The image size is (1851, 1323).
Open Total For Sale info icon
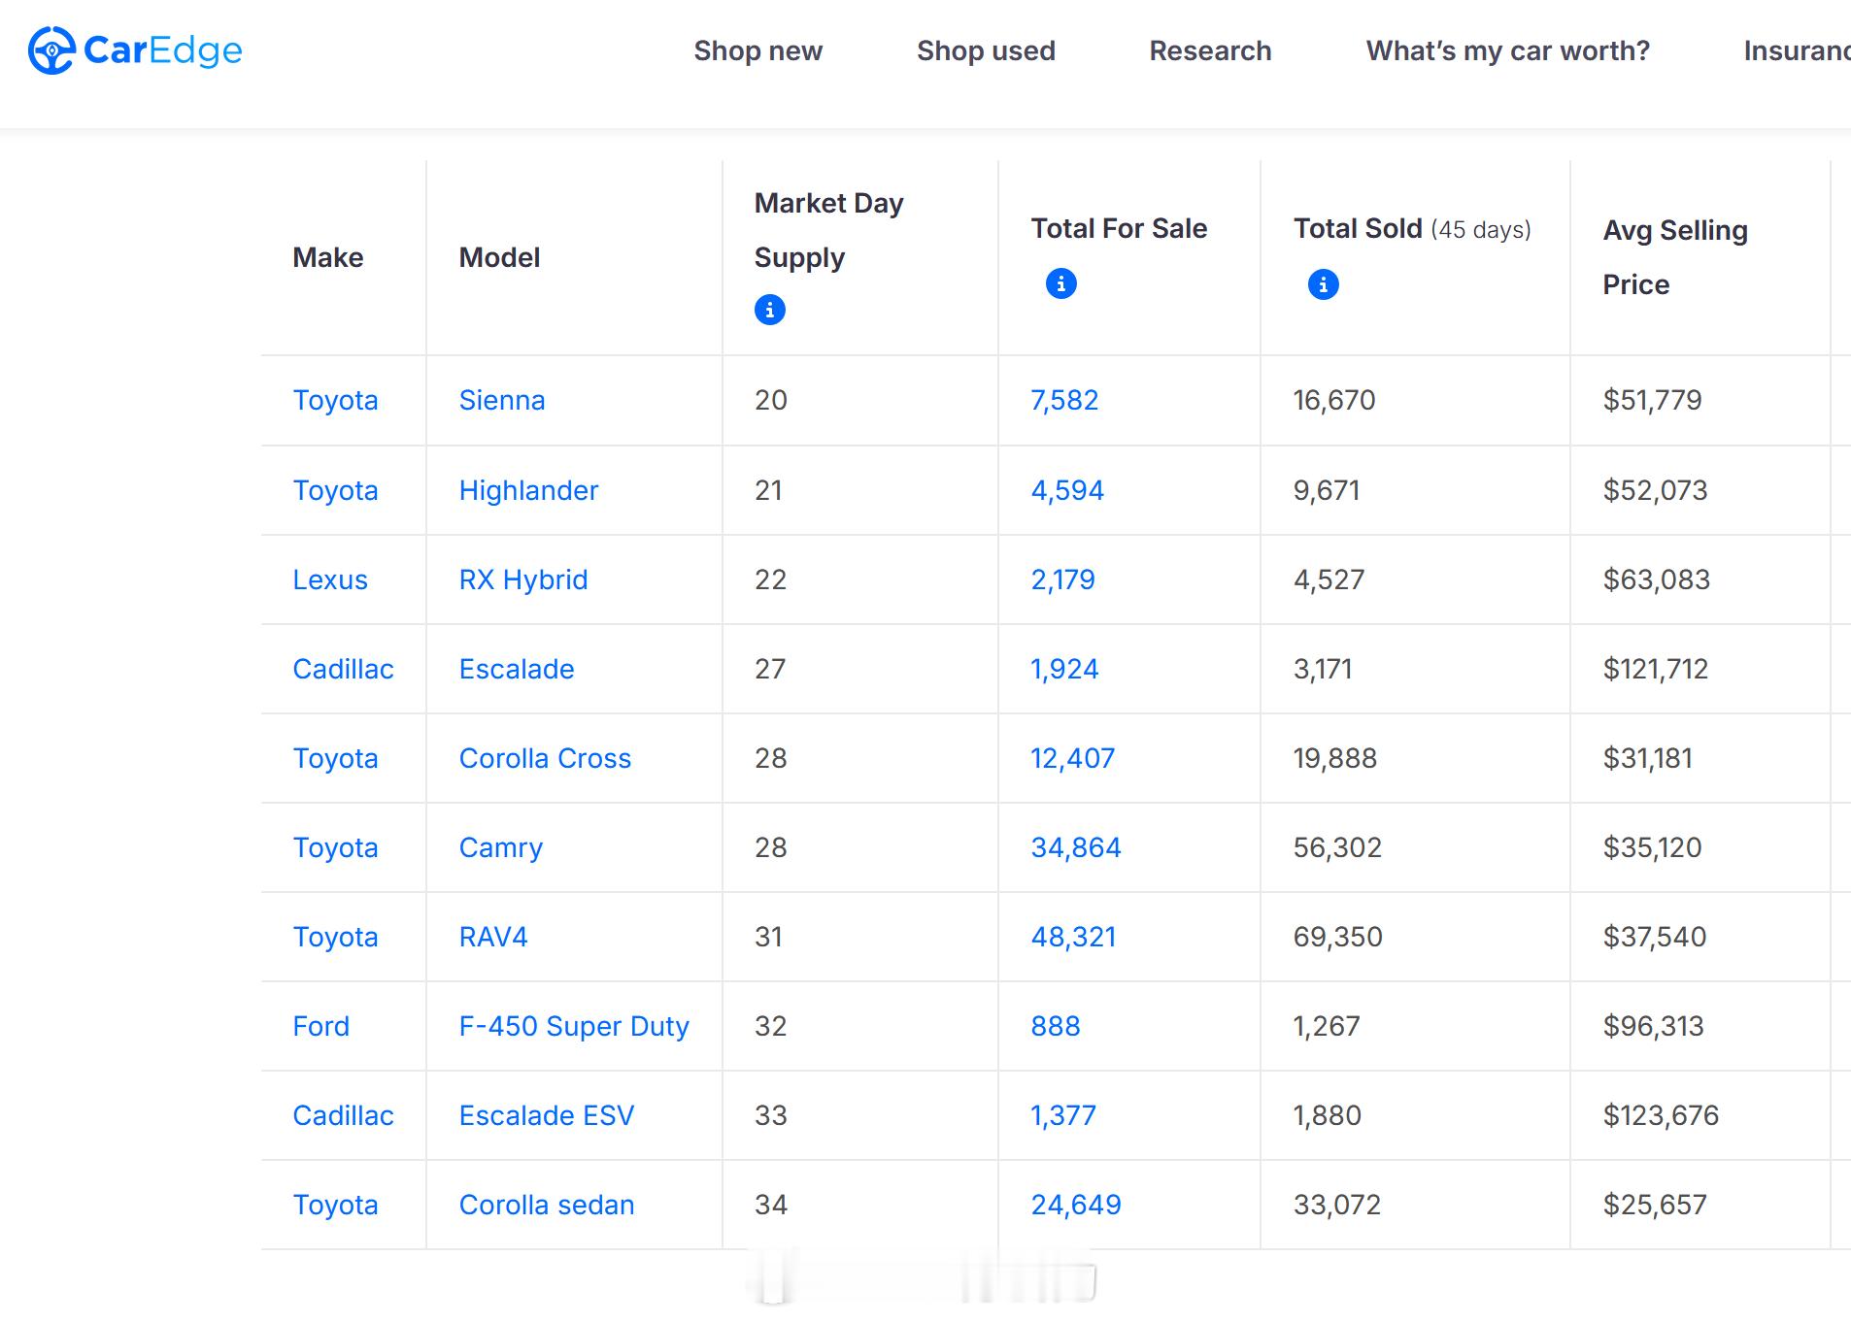[x=1061, y=283]
